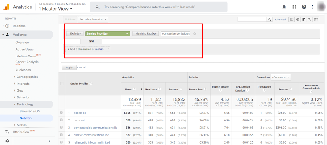Click the Realtime clock icon
The width and height of the screenshot is (327, 145).
pyautogui.click(x=7, y=26)
